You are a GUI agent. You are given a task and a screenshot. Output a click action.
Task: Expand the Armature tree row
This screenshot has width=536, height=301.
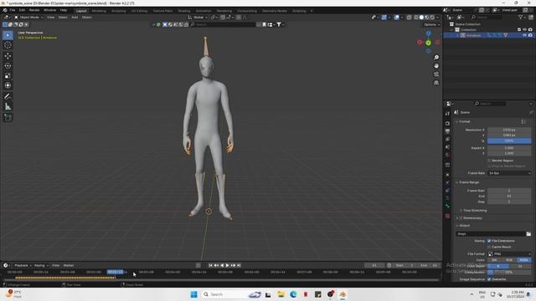(x=458, y=35)
